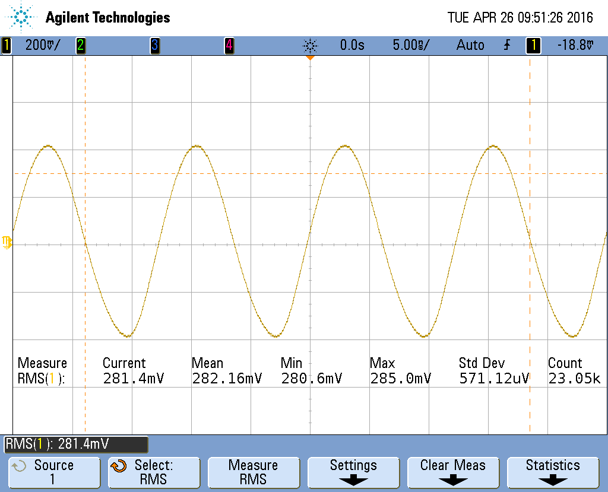Expand the Settings softkey menu

coord(353,472)
